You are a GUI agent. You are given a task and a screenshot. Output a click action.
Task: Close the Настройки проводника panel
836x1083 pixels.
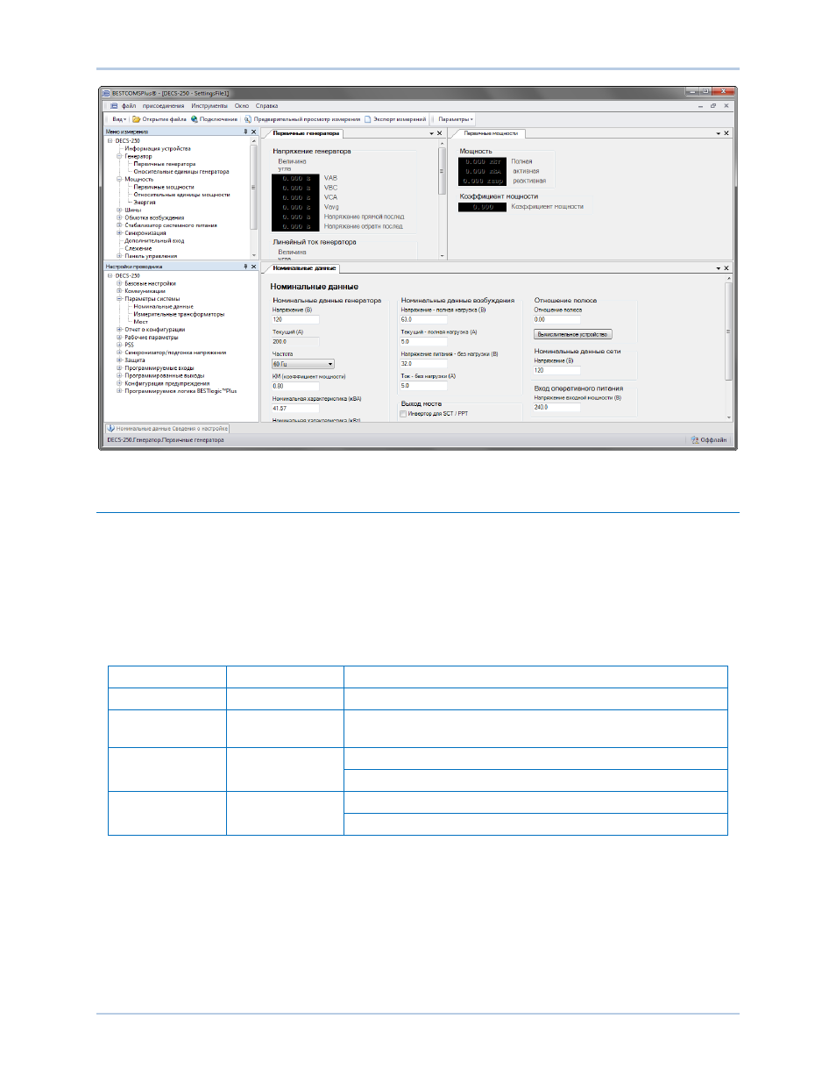[254, 267]
